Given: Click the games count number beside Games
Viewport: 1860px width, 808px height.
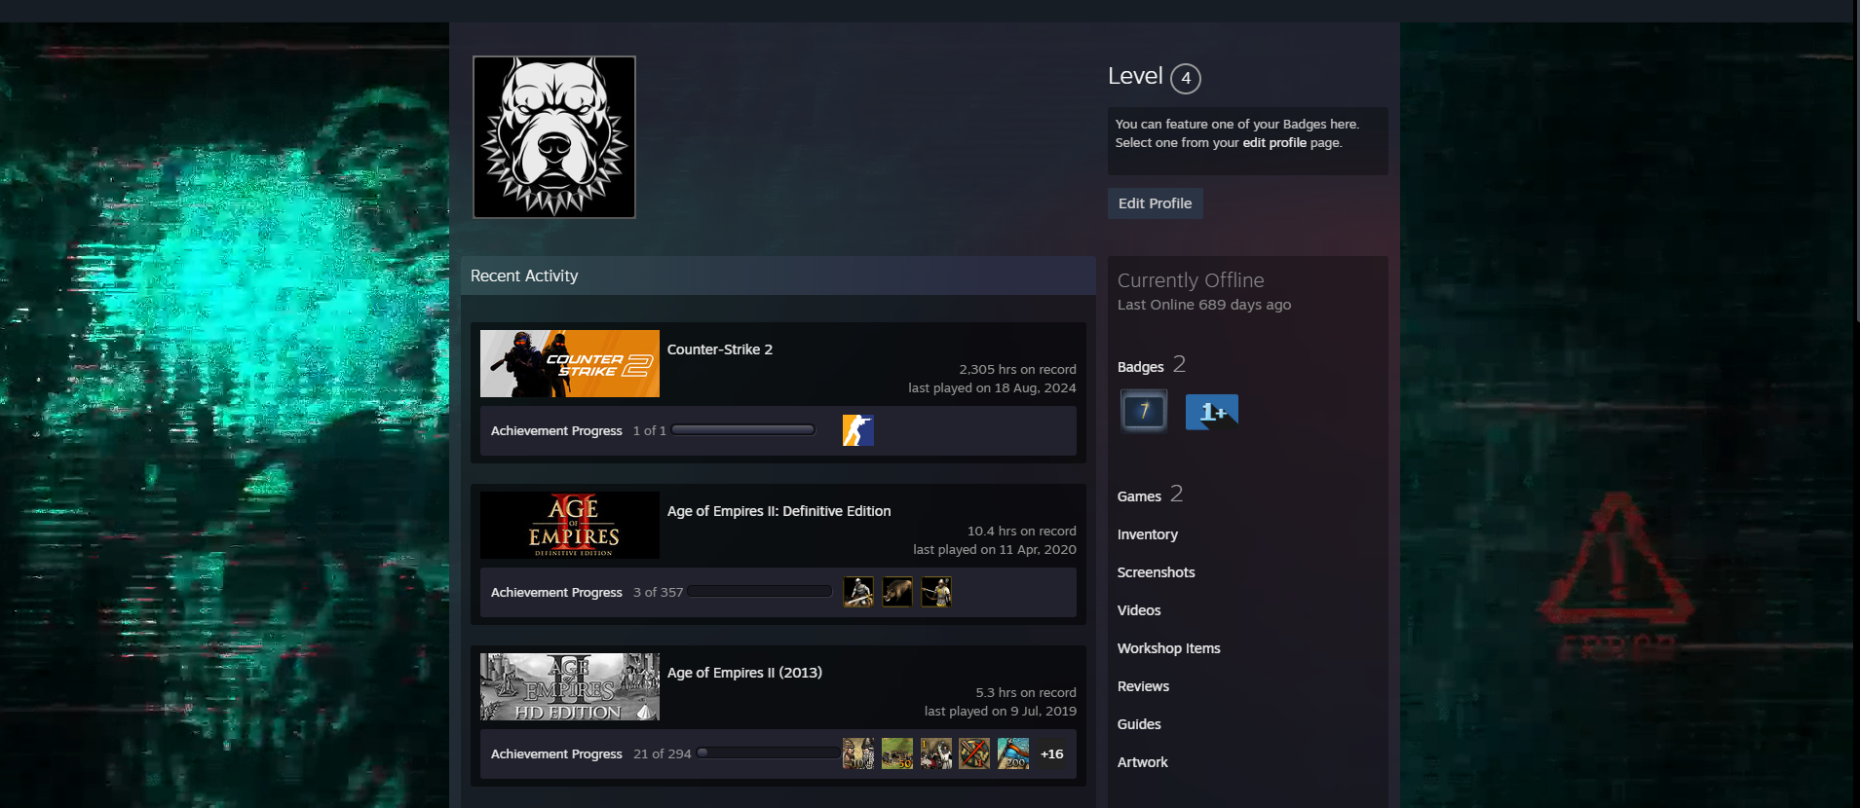Looking at the screenshot, I should [1176, 494].
